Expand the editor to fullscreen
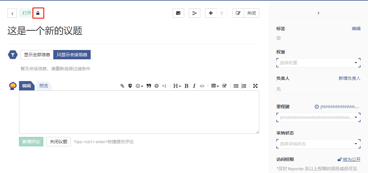Screen dimensions: 368x173 (x=255, y=86)
